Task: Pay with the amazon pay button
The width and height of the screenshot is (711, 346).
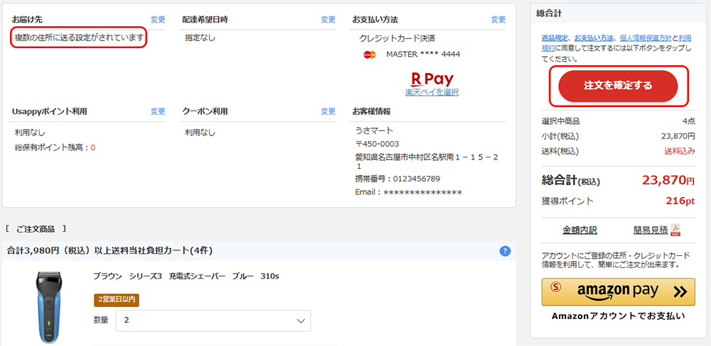Action: pos(618,291)
